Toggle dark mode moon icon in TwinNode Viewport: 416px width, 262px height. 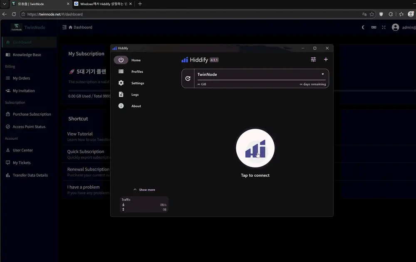click(363, 27)
